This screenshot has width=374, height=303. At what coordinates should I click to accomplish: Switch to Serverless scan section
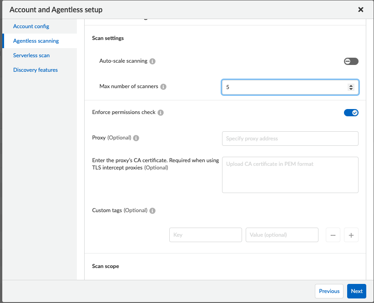click(x=31, y=55)
